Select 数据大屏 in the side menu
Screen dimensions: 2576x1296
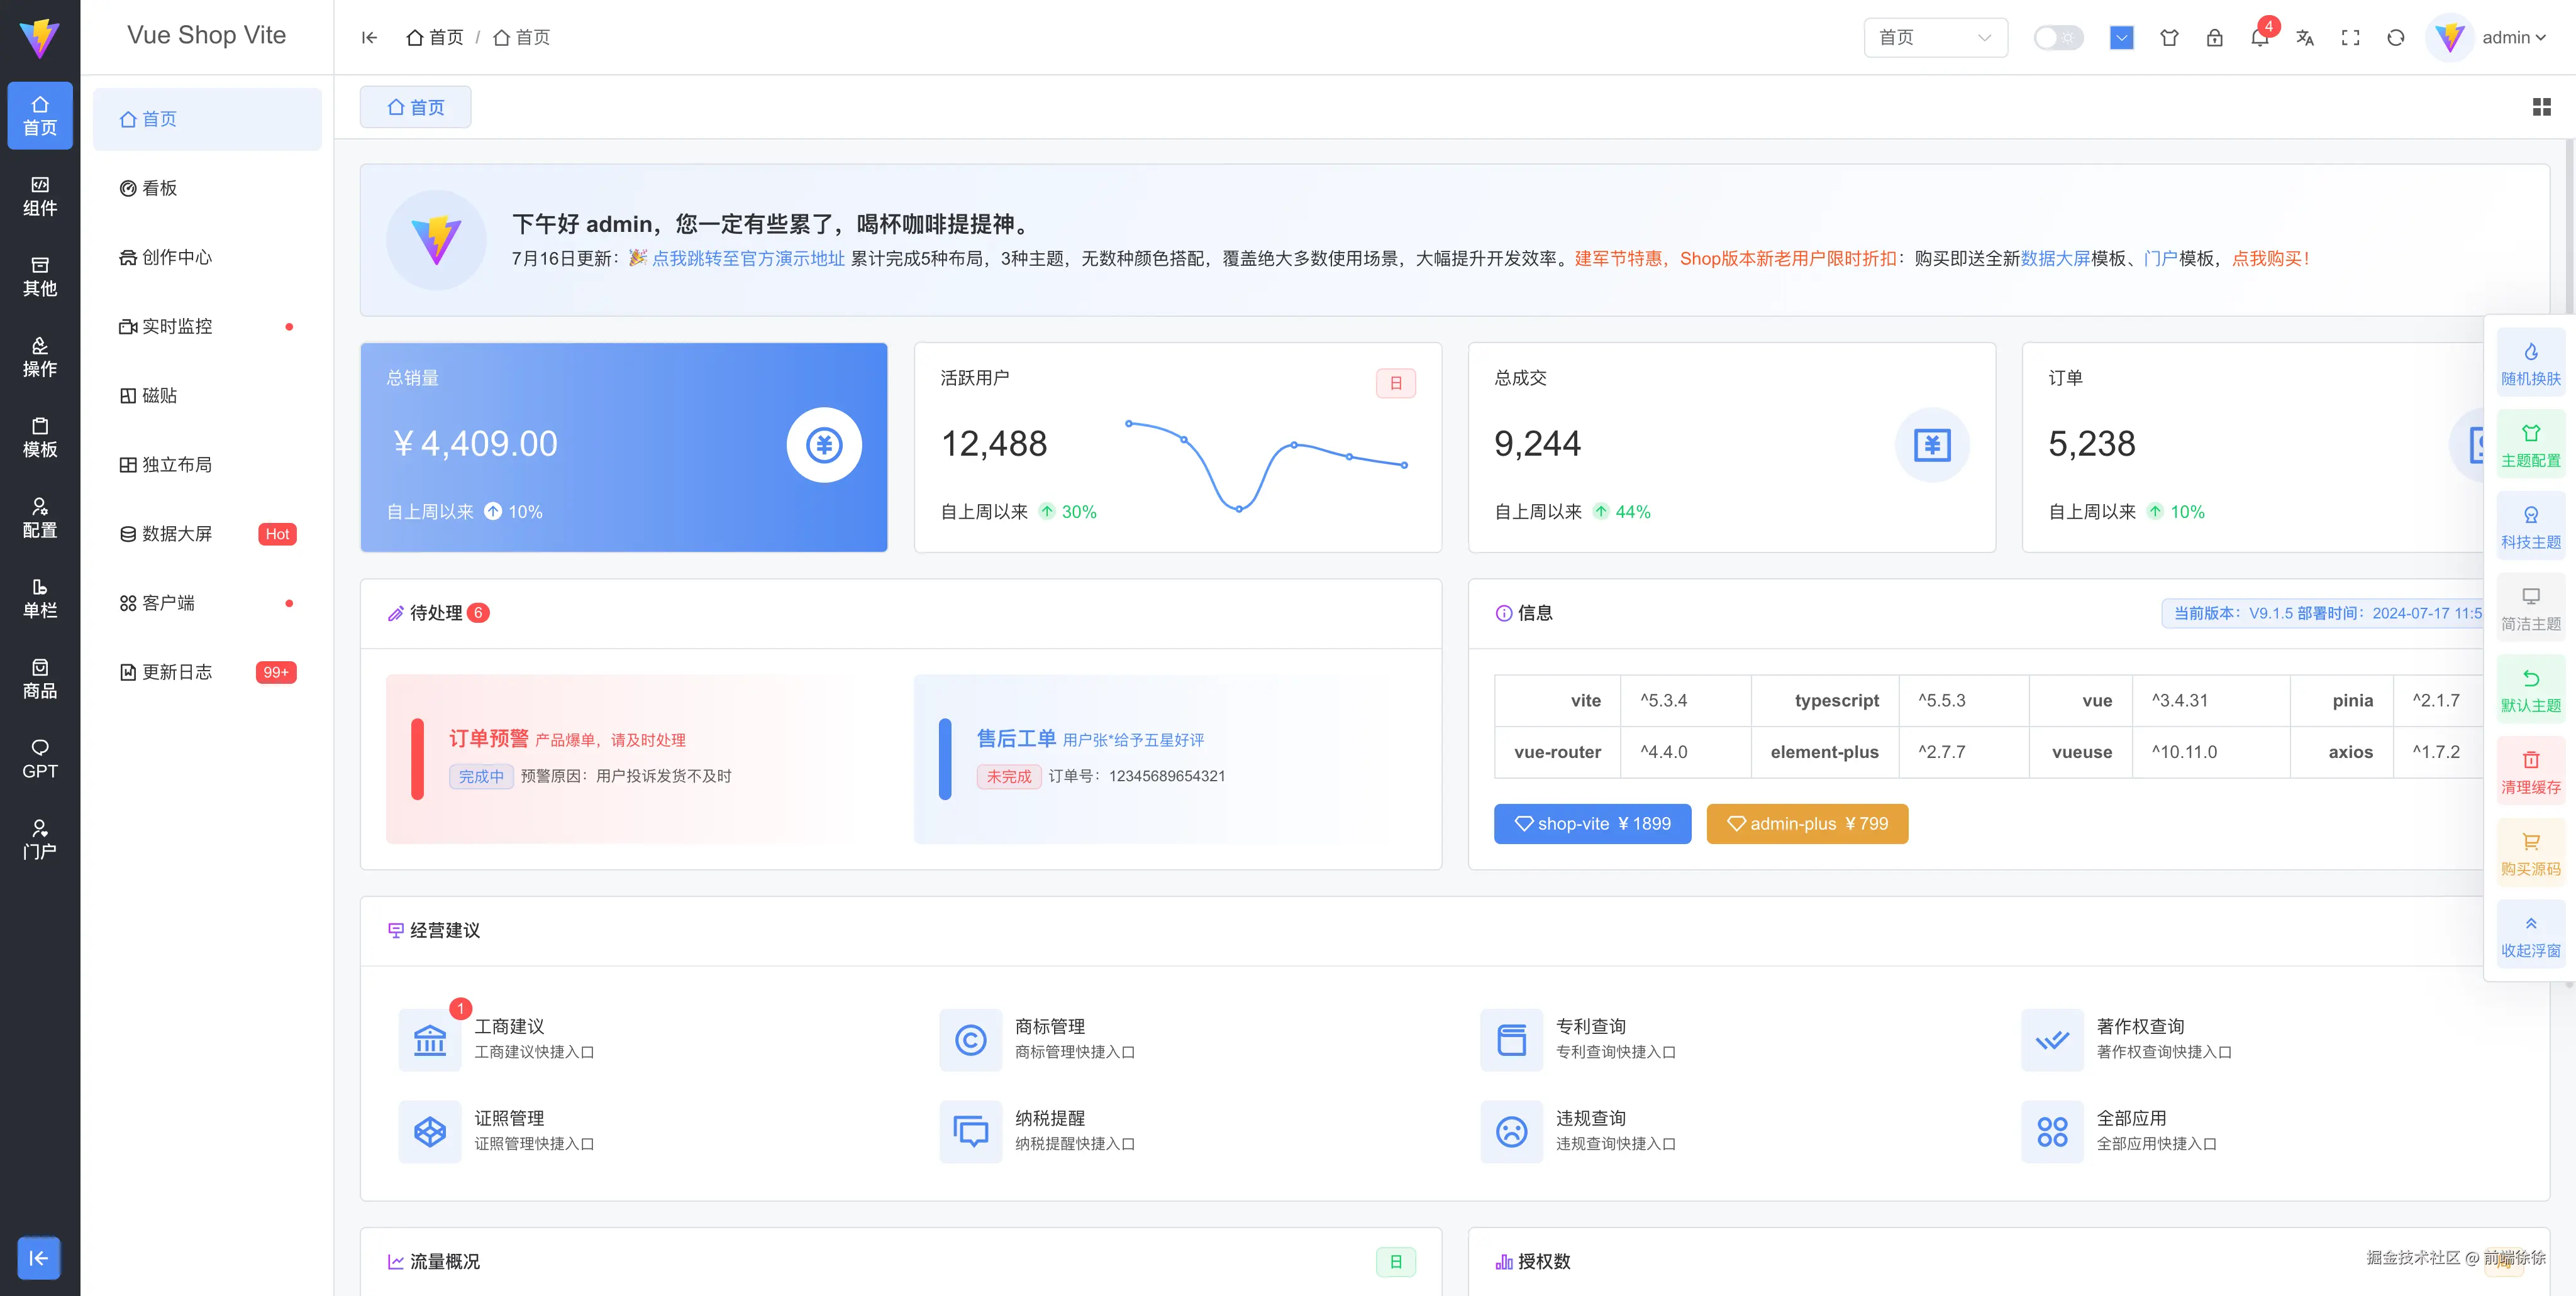pos(177,534)
